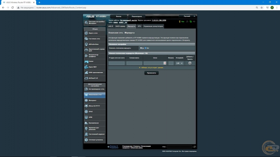Open the Game controller menu item
The image size is (280, 157).
(95, 61)
